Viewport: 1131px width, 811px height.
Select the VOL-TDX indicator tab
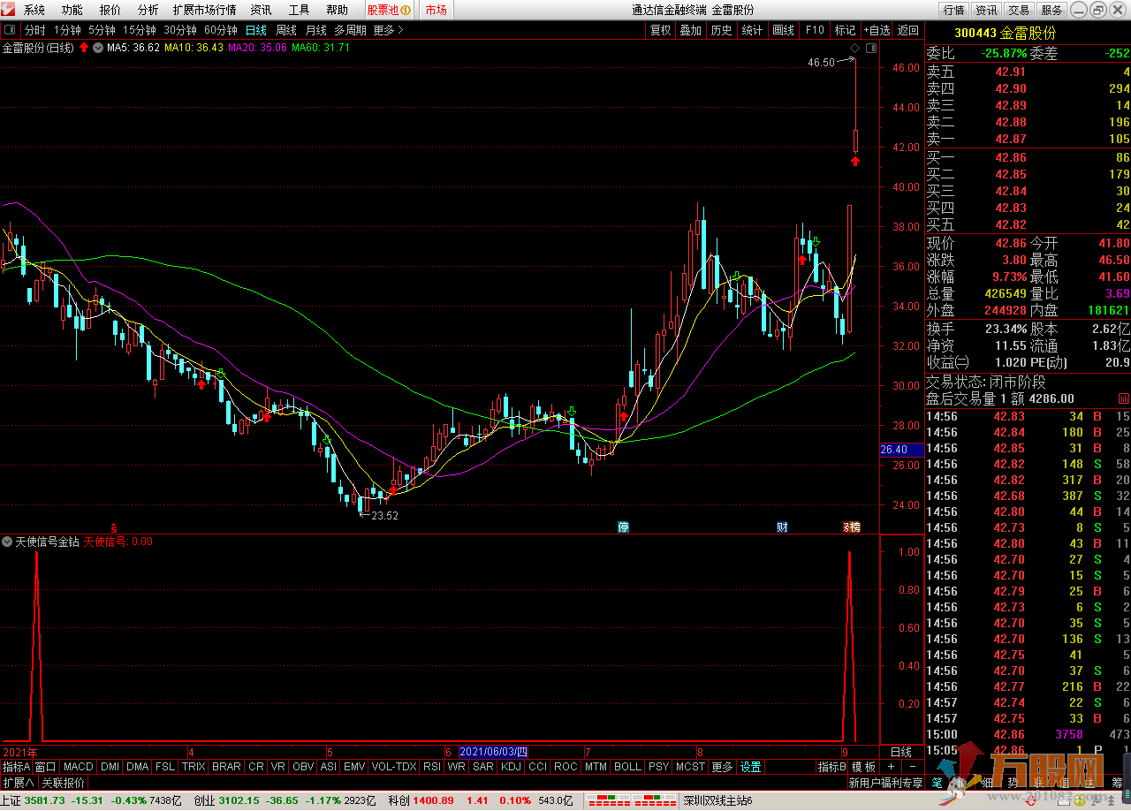click(394, 767)
